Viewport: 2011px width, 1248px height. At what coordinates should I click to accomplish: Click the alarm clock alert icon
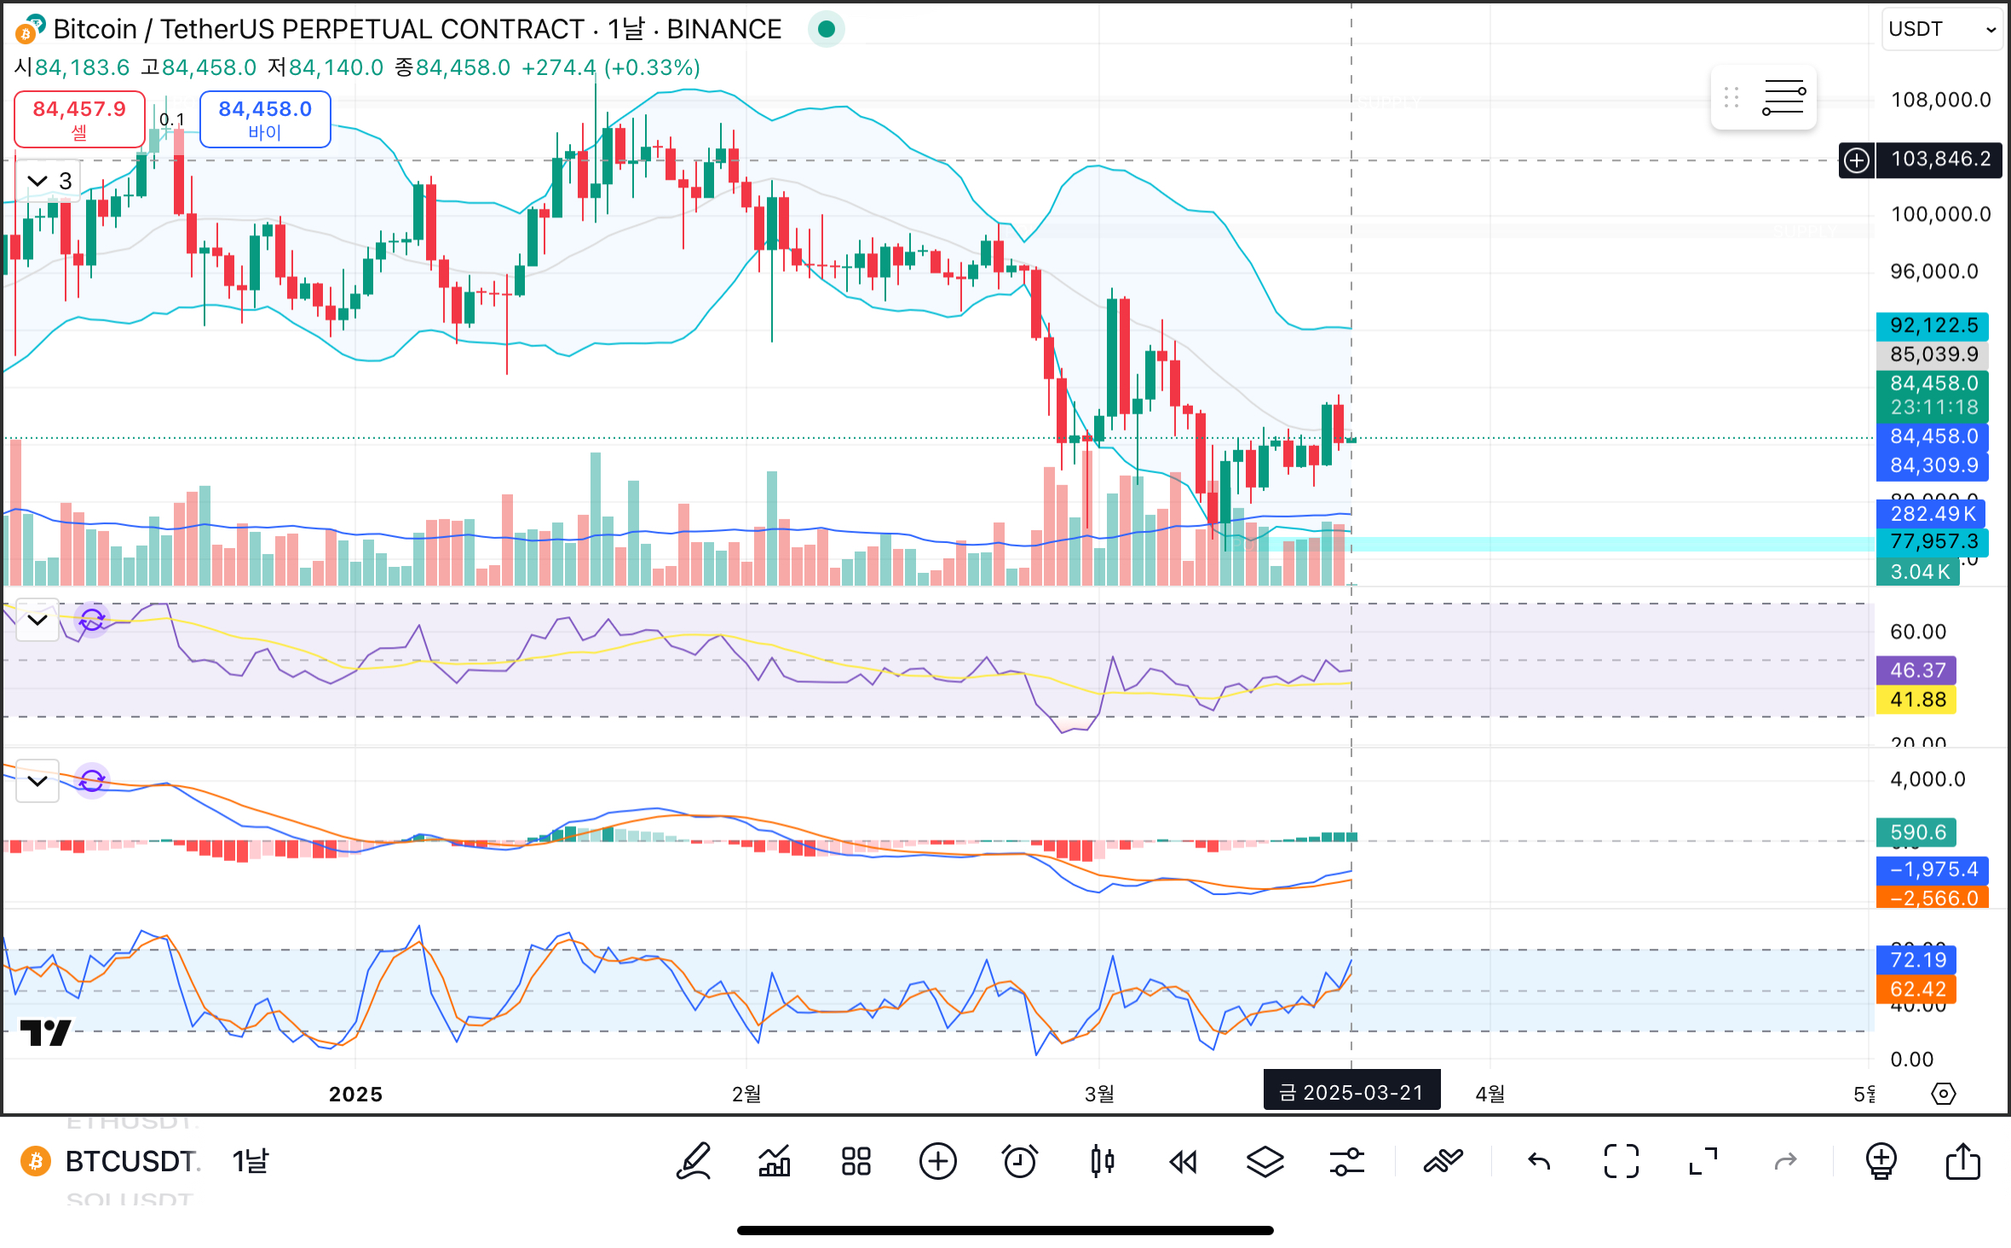tap(1019, 1161)
